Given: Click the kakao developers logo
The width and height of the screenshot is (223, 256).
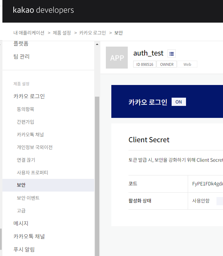Looking at the screenshot, I should (44, 10).
